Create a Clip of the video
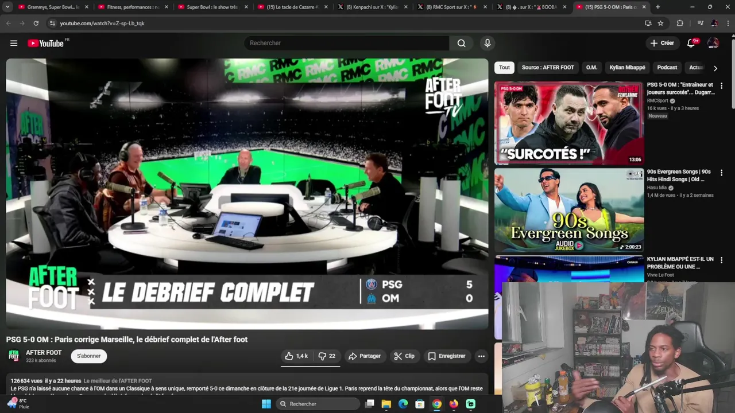This screenshot has width=735, height=413. (x=404, y=356)
